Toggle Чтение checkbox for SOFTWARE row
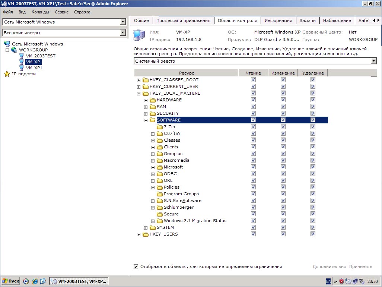This screenshot has height=287, width=382. tap(254, 120)
